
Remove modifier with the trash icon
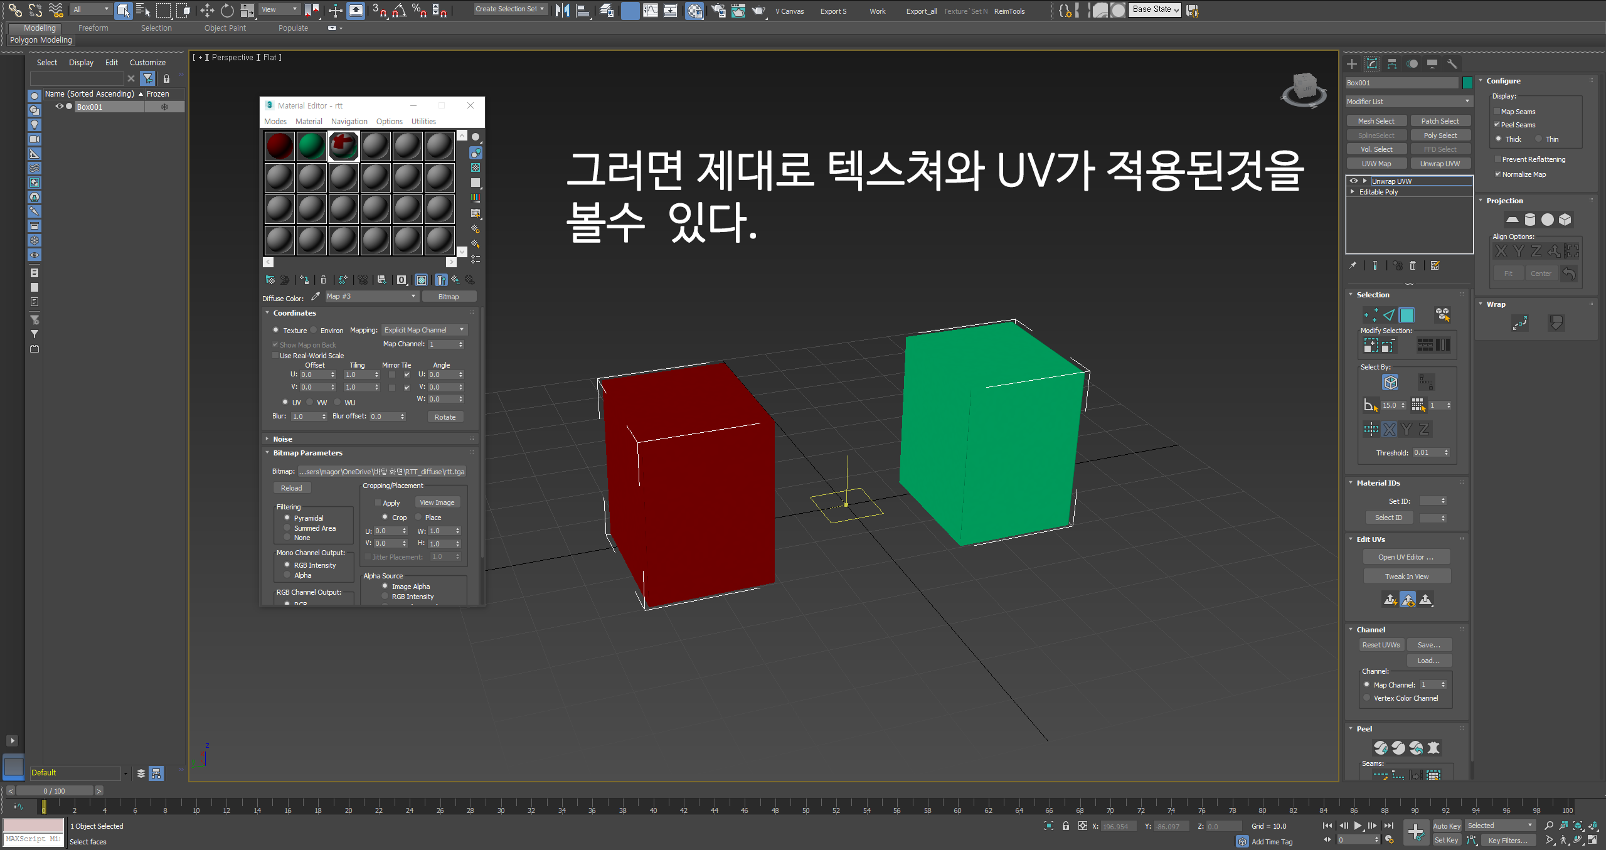1413,265
